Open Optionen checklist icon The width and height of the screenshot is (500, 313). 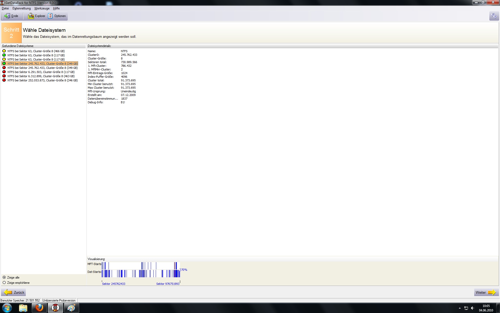point(50,16)
